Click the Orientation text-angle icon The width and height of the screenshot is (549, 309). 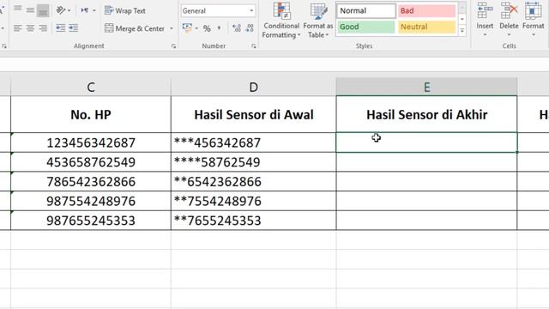click(x=61, y=10)
